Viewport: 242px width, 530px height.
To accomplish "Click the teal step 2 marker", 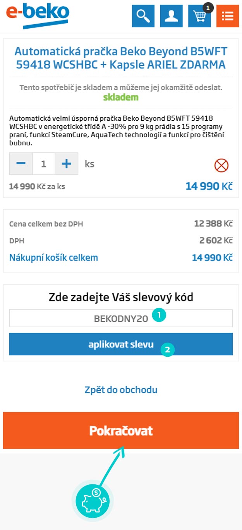I will (x=167, y=350).
